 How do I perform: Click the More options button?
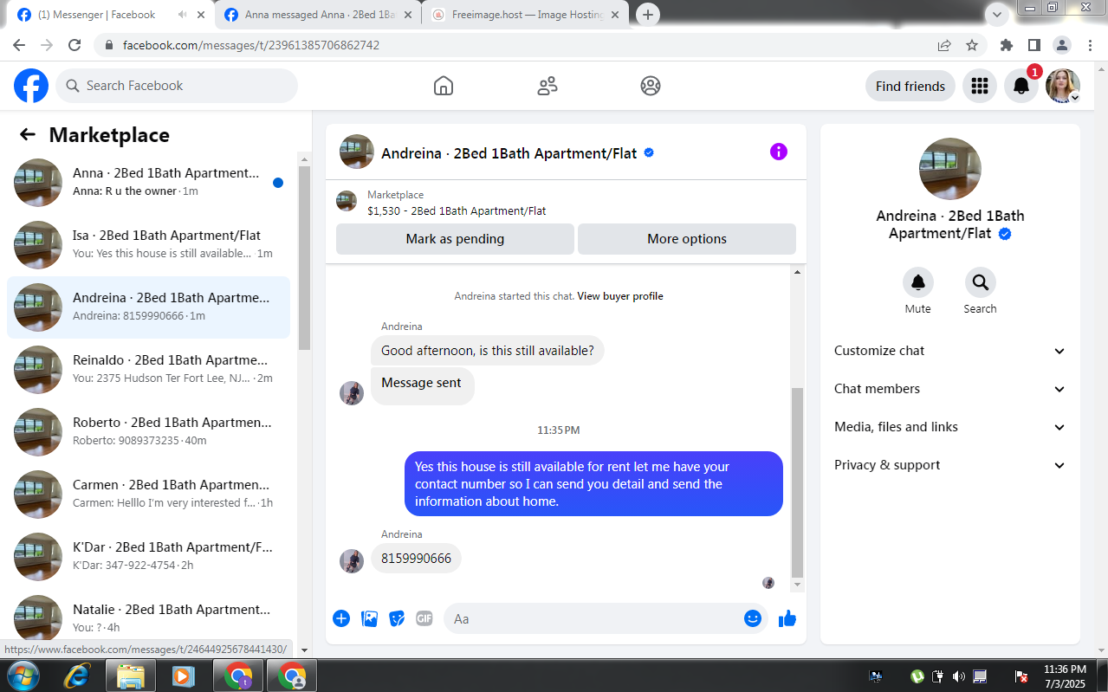tap(687, 239)
